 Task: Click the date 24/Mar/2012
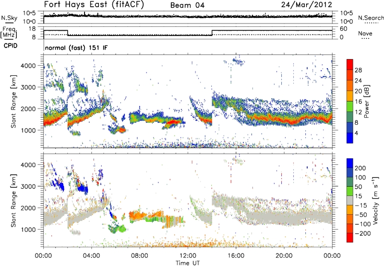point(307,5)
